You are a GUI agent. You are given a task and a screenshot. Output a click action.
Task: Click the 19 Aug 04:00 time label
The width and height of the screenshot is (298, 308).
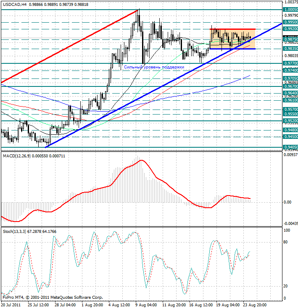tap(228, 305)
